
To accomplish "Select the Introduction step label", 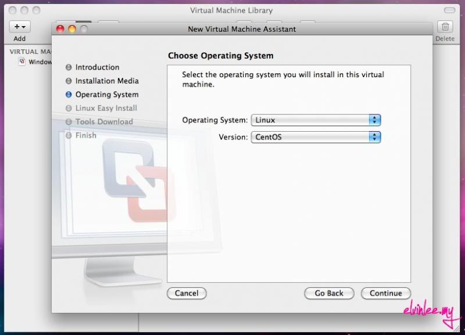I will (x=97, y=67).
